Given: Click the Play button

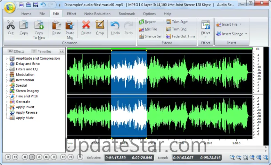Looking at the screenshot, I should click(32, 157).
